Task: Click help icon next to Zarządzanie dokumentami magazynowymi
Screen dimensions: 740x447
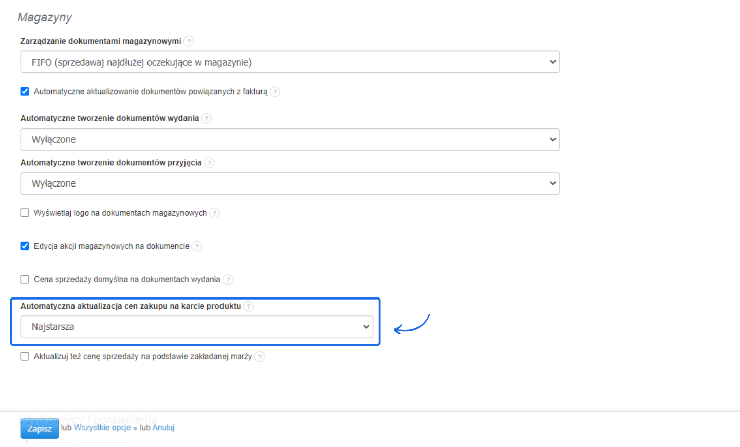Action: coord(189,41)
